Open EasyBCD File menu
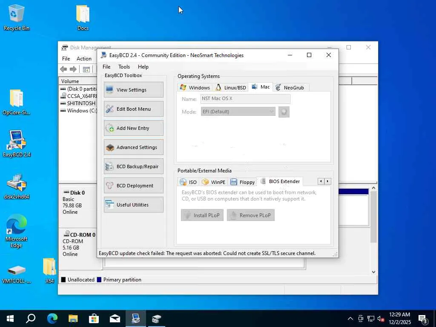 (106, 67)
